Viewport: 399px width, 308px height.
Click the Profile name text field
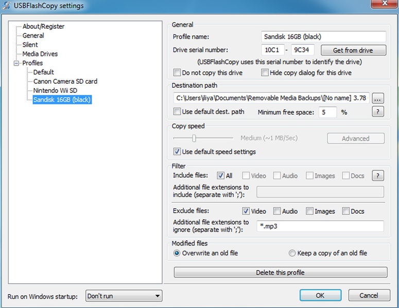click(323, 36)
